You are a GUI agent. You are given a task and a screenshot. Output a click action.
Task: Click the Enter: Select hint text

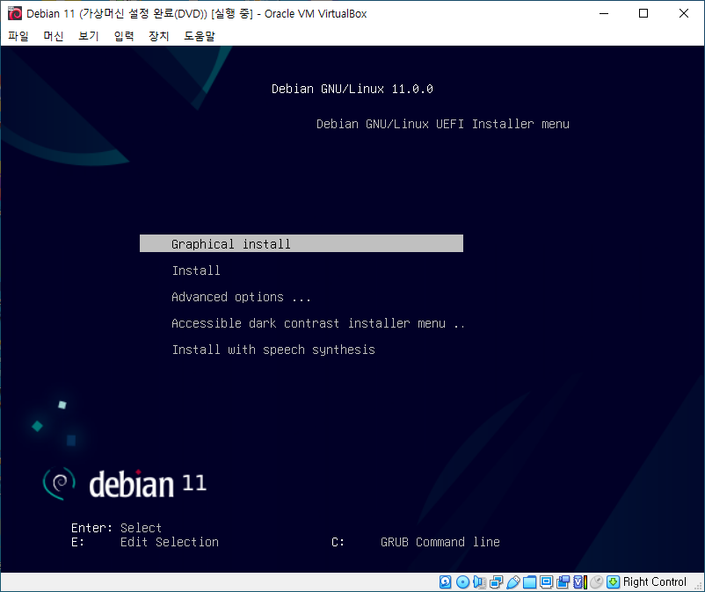[116, 528]
